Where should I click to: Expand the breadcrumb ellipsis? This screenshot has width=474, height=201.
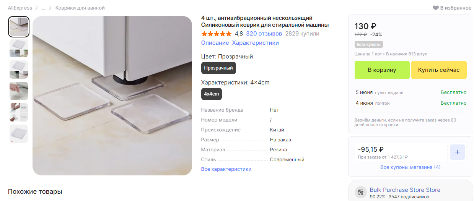point(44,8)
